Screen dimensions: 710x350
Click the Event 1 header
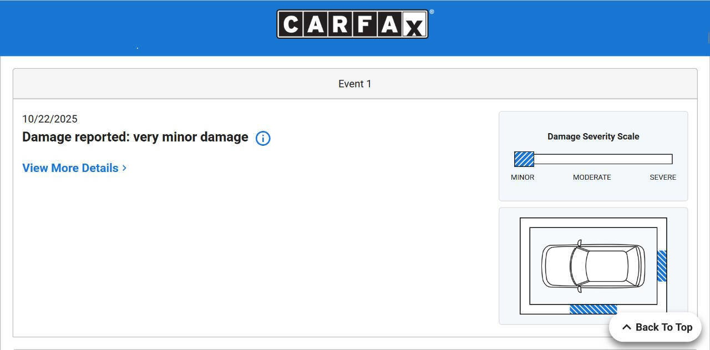tap(355, 84)
